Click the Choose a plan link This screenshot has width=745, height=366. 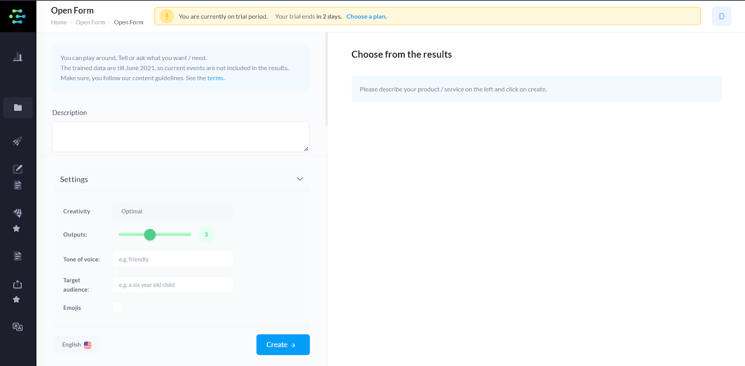click(x=366, y=16)
